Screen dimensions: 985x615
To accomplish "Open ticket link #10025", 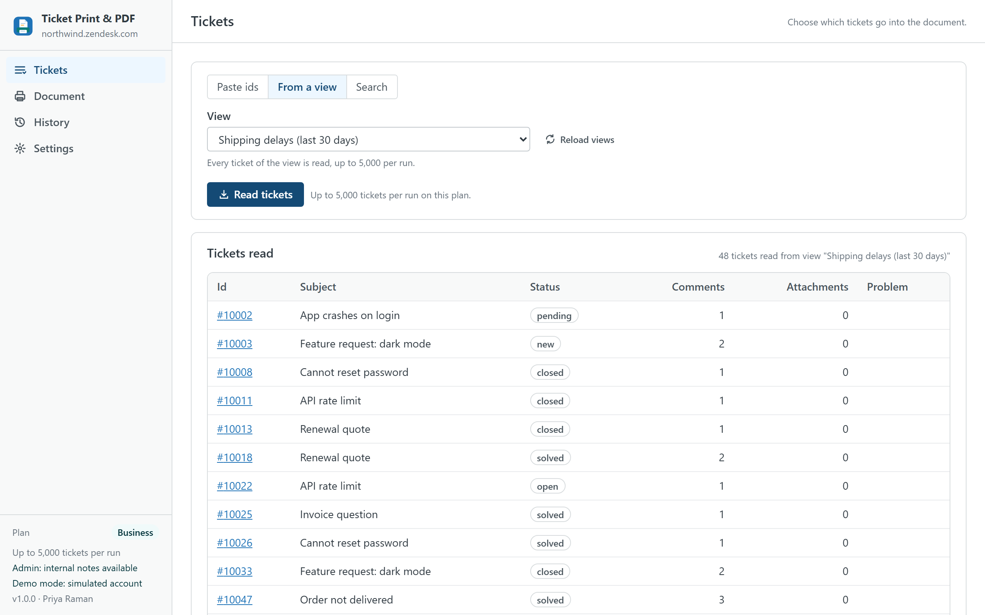I will click(x=234, y=515).
